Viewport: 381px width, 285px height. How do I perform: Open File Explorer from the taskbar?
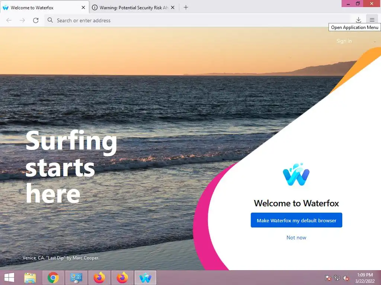click(30, 278)
